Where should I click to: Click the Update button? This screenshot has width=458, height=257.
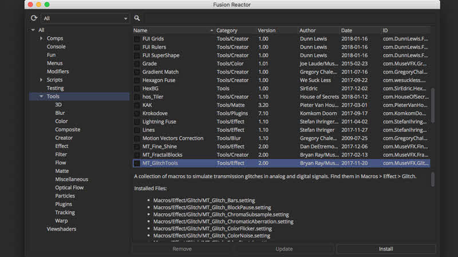point(284,249)
